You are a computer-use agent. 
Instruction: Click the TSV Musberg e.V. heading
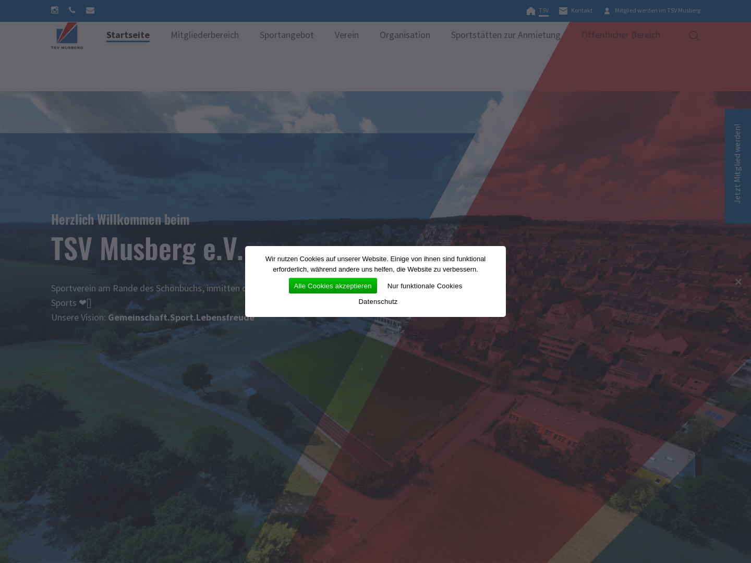pos(147,248)
